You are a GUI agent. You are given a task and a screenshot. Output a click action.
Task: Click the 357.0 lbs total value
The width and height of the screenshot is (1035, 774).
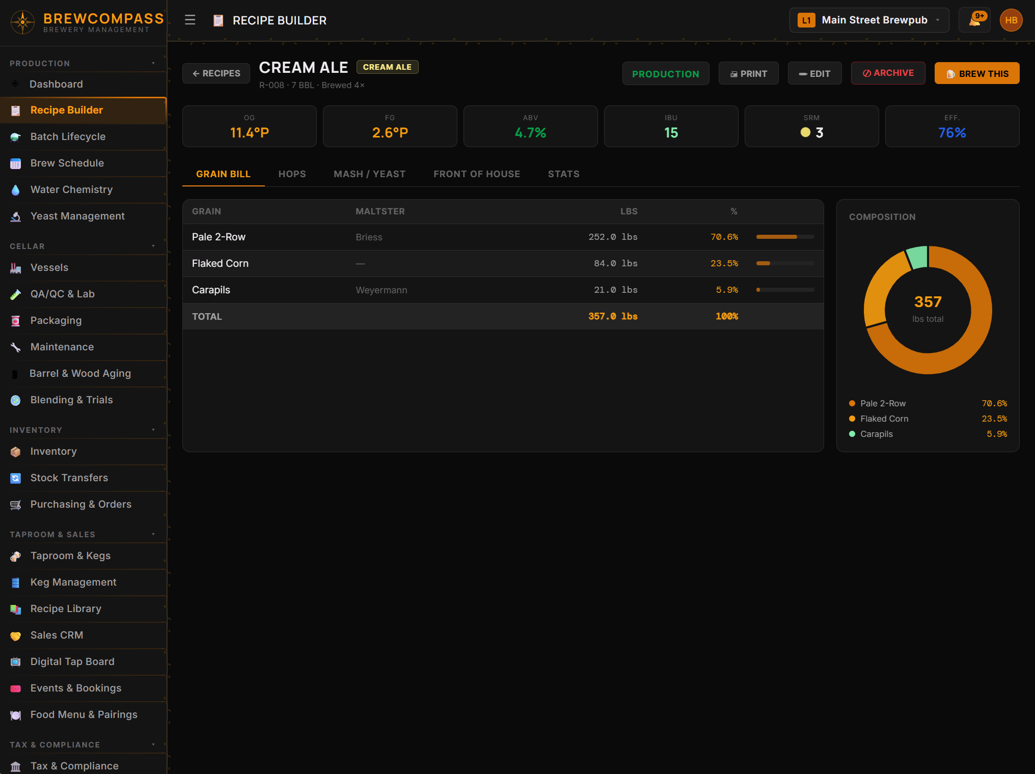click(613, 316)
